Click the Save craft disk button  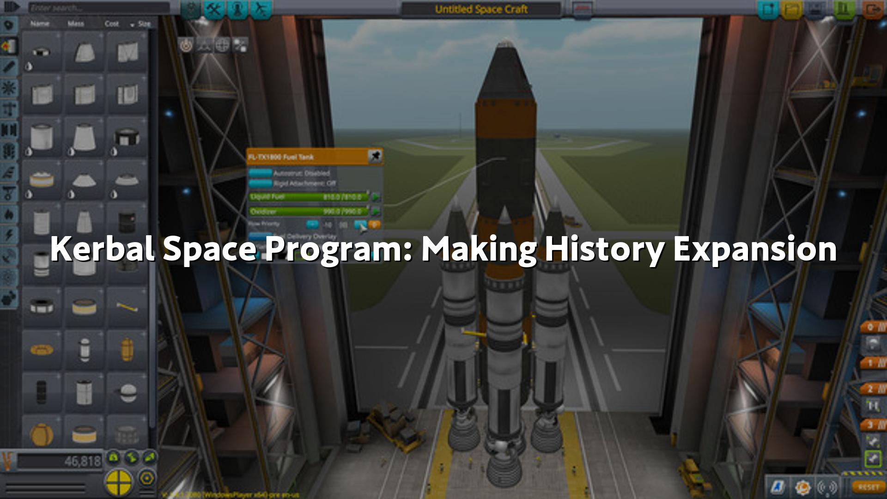(x=815, y=9)
